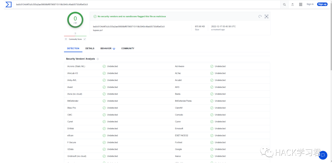The width and height of the screenshot is (332, 167).
Task: Select the Gridinsoft (no cloud) vendor name
Action: pos(77,156)
